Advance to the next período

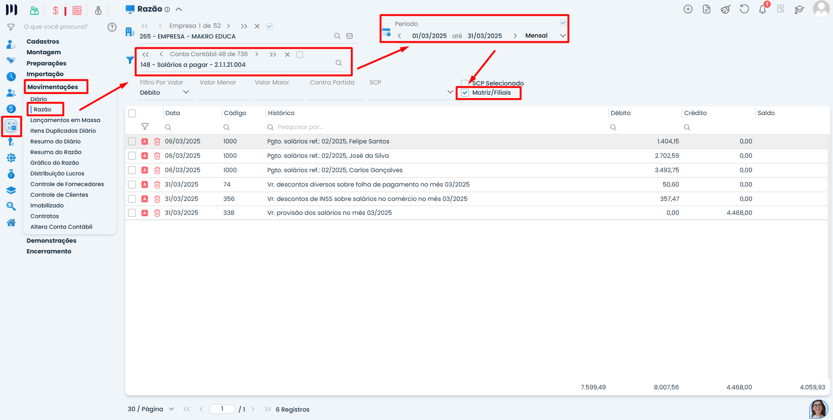pyautogui.click(x=515, y=36)
